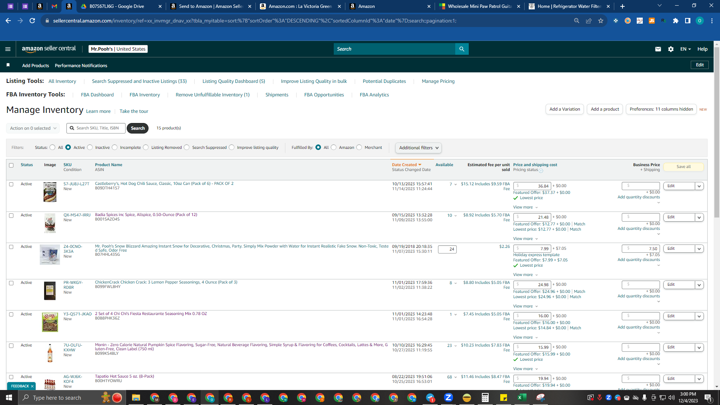Screen dimensions: 720x405
Task: Expand View more for Monin pricing
Action: [525, 369]
